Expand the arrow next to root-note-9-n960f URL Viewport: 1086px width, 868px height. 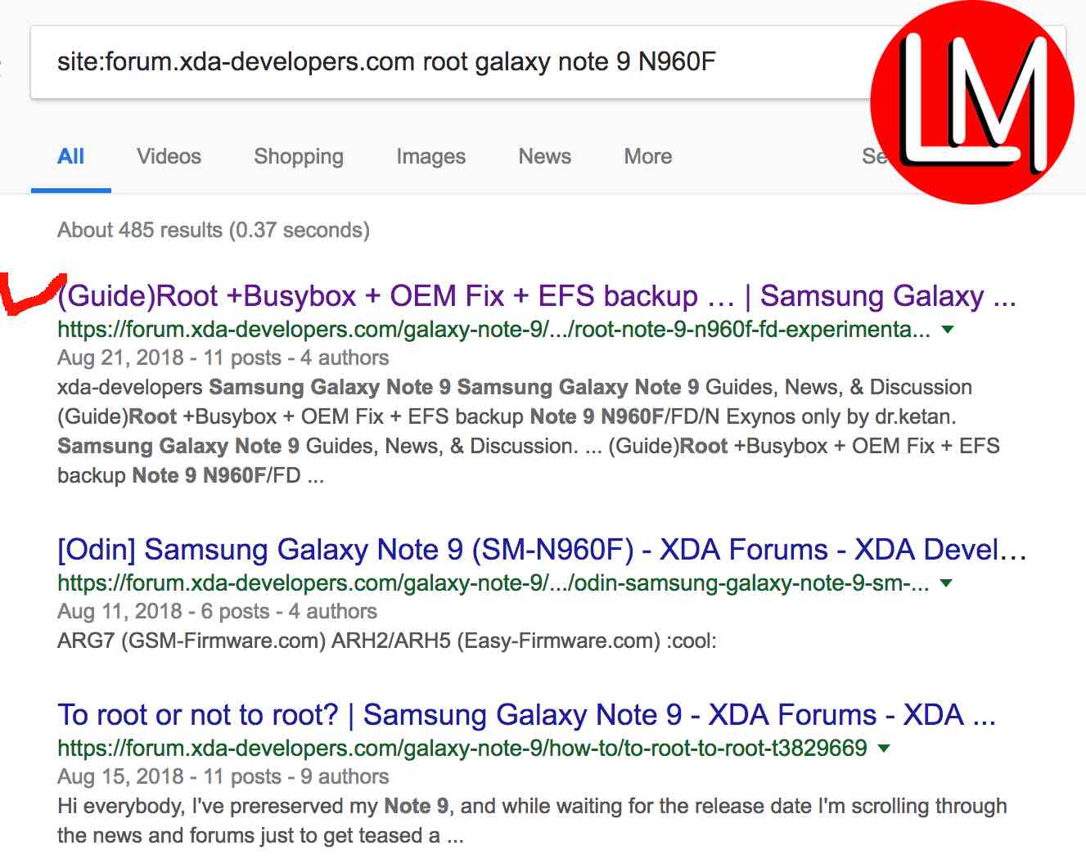948,330
